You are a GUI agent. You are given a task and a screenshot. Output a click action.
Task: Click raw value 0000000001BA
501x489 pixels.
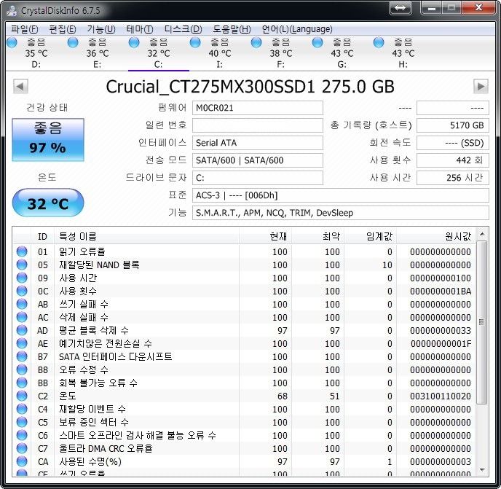pos(441,292)
